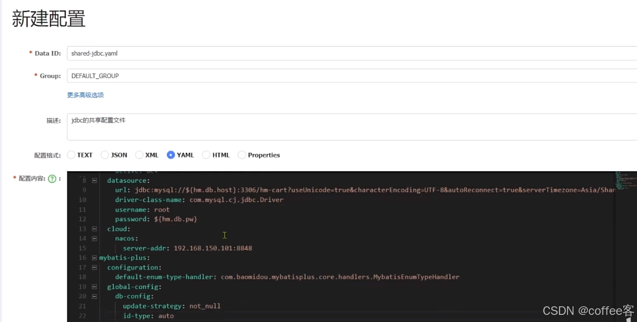Click the Group input field
Screen dimensions: 637x322
[x=352, y=76]
